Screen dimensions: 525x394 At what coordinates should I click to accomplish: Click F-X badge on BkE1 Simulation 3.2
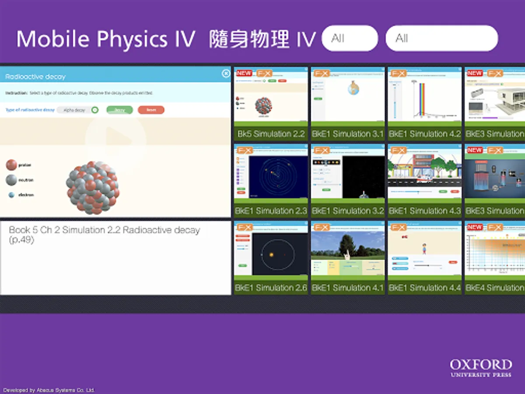pyautogui.click(x=322, y=150)
